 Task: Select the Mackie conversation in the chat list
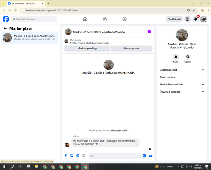pos(30,38)
